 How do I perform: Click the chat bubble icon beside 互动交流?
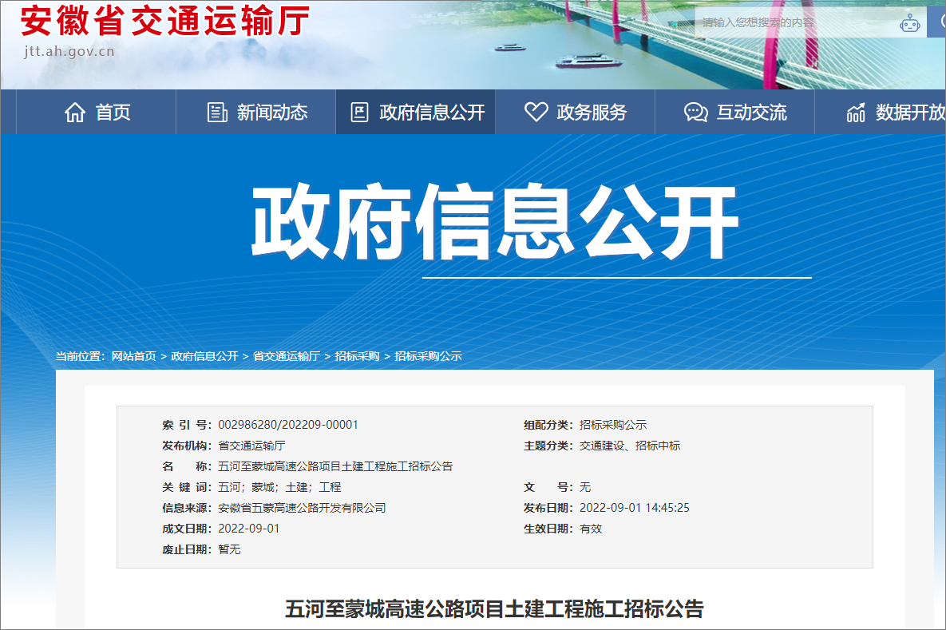(695, 113)
